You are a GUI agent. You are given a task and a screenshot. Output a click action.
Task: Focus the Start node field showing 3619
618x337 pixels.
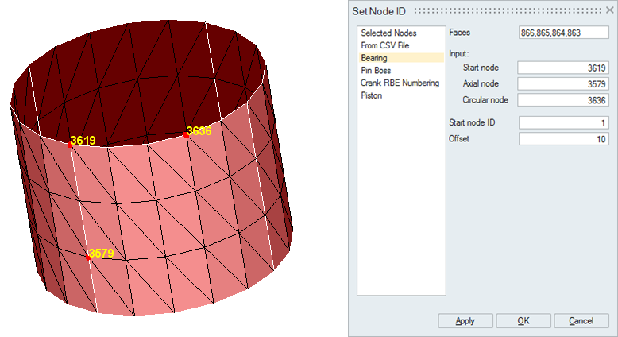pos(563,68)
